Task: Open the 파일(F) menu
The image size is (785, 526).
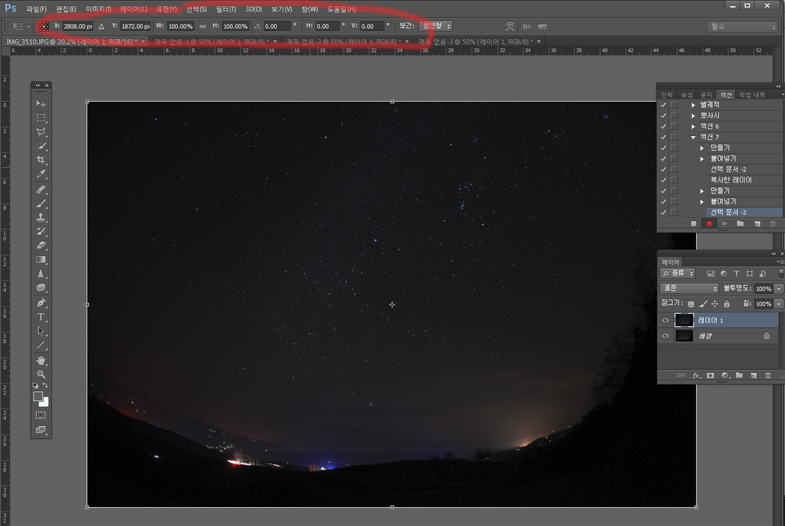Action: (x=37, y=9)
